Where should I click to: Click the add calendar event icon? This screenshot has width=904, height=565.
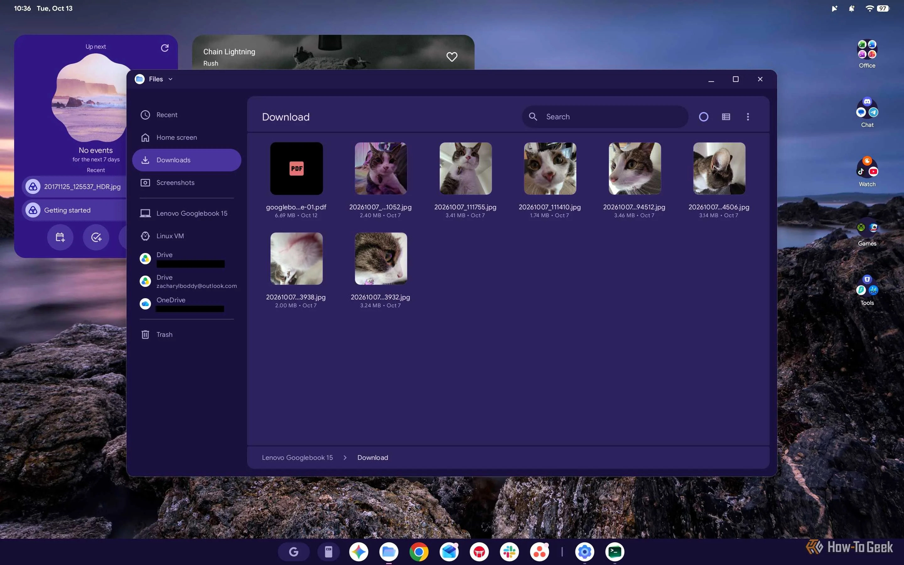60,237
